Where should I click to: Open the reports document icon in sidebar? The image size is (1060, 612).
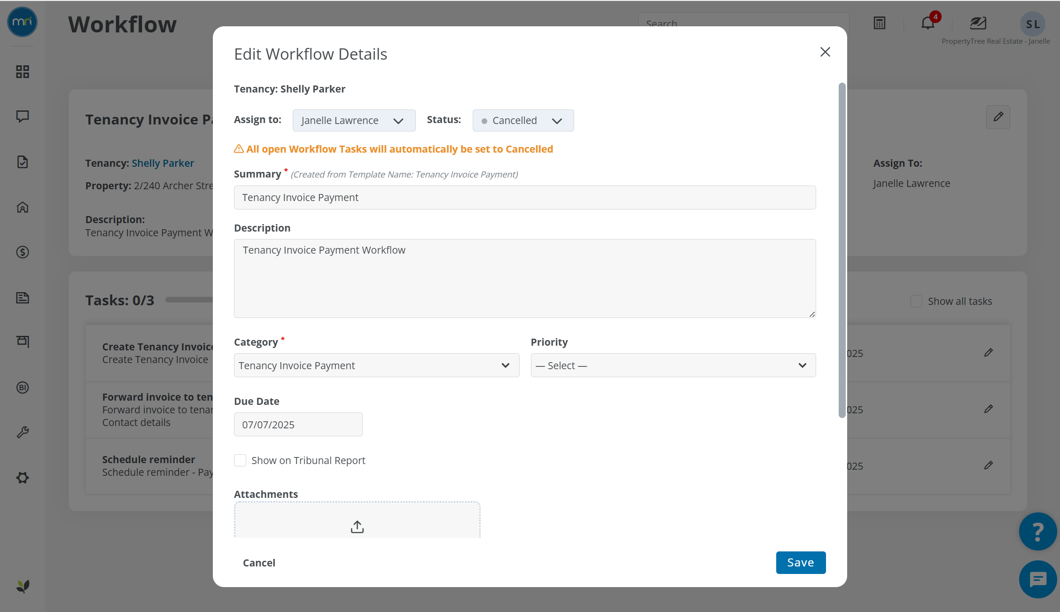23,298
